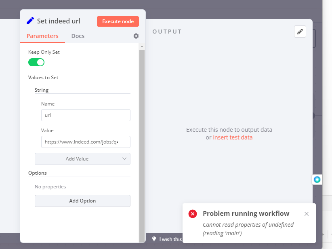
Task: Click the Set indeed url node title
Action: tap(59, 21)
